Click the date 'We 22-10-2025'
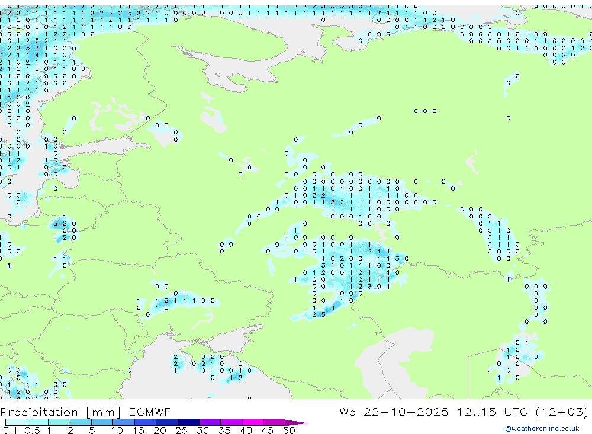The width and height of the screenshot is (592, 434). click(394, 412)
